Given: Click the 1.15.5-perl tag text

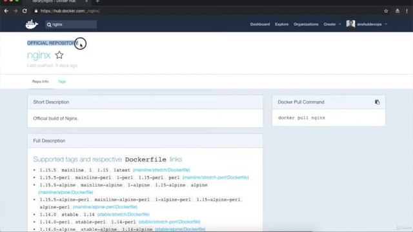Looking at the screenshot, I should (55, 178).
